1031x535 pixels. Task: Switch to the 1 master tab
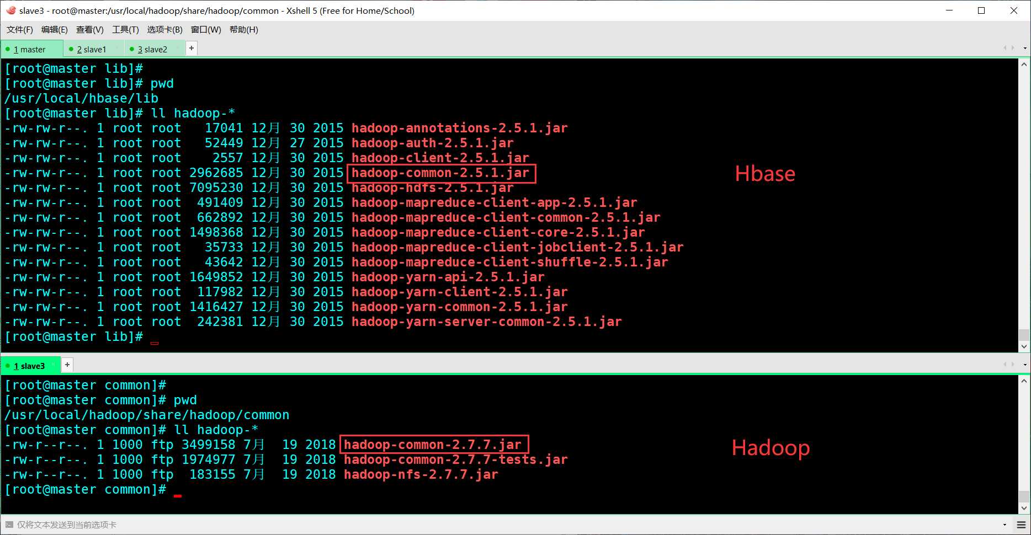pos(32,49)
